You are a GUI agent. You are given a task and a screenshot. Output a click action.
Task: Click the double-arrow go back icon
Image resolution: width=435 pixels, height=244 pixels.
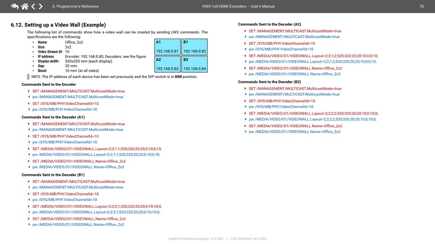pyautogui.click(x=15, y=6)
